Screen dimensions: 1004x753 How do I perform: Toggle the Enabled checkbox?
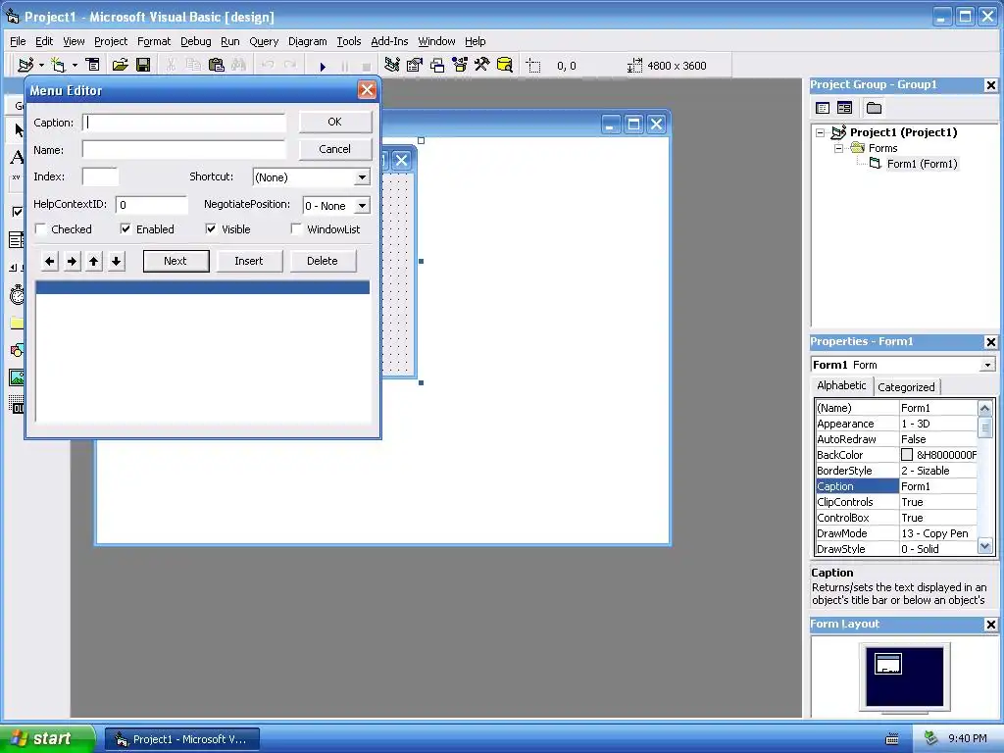tap(125, 229)
